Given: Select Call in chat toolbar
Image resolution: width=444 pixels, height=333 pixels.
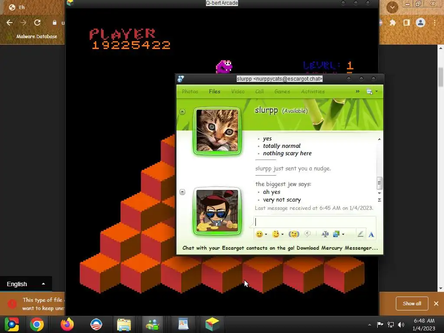Looking at the screenshot, I should pos(259,91).
